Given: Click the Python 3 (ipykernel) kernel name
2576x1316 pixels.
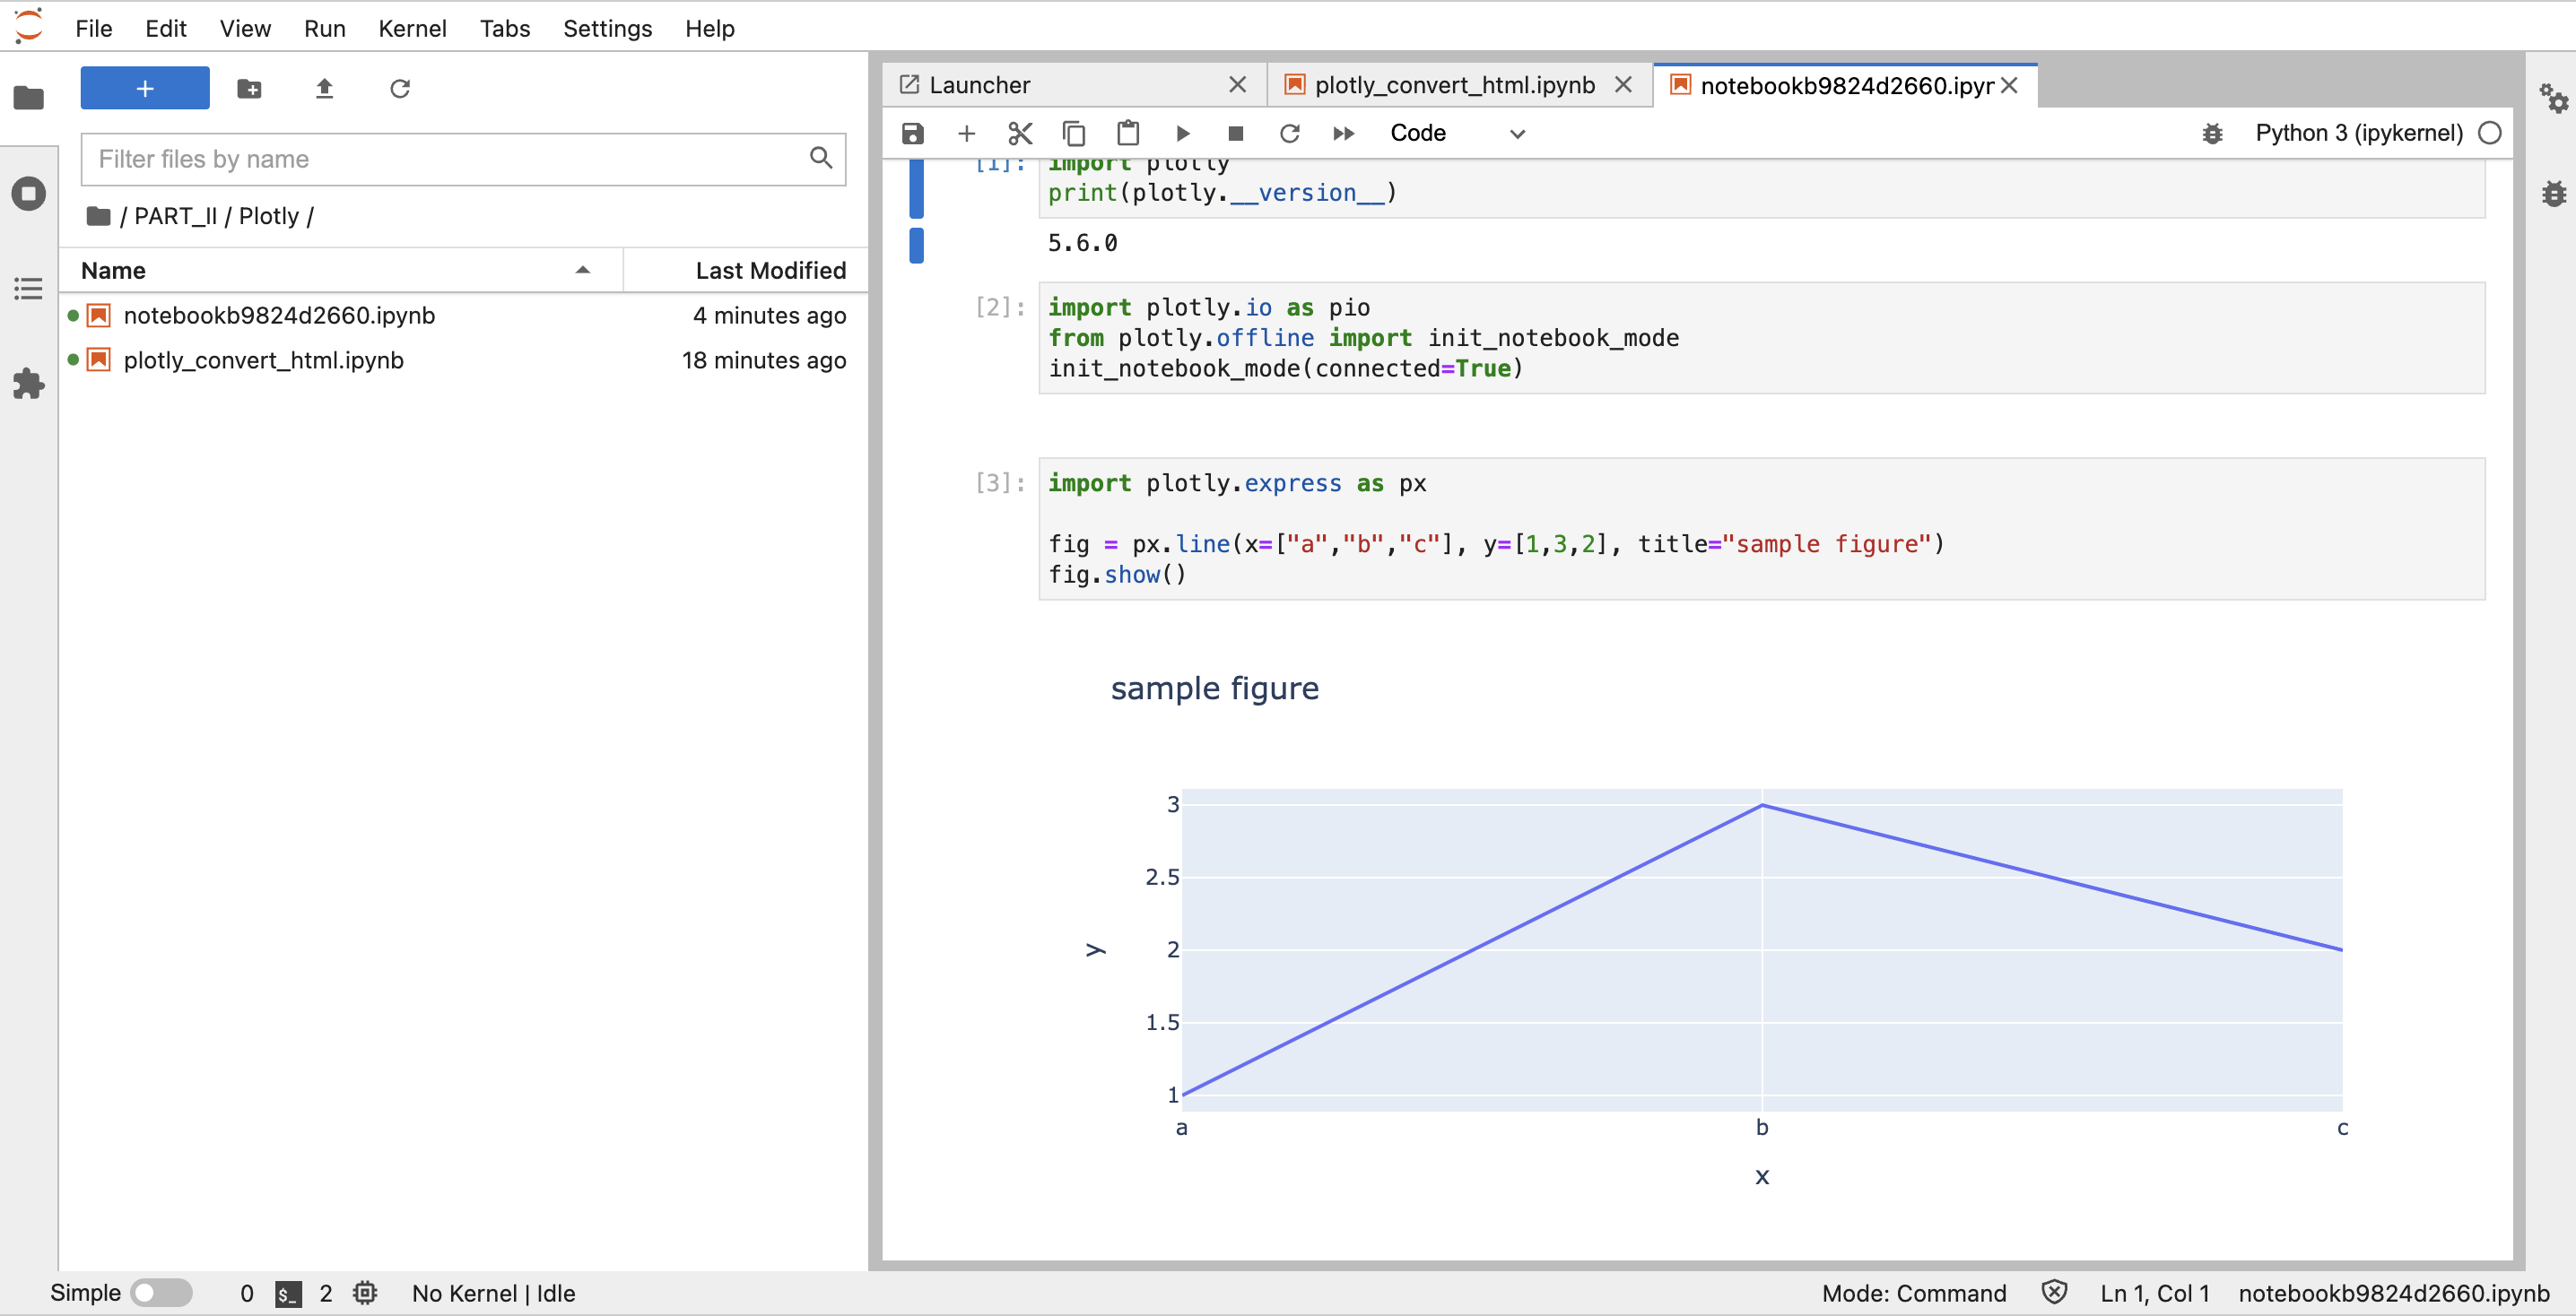Looking at the screenshot, I should tap(2358, 133).
